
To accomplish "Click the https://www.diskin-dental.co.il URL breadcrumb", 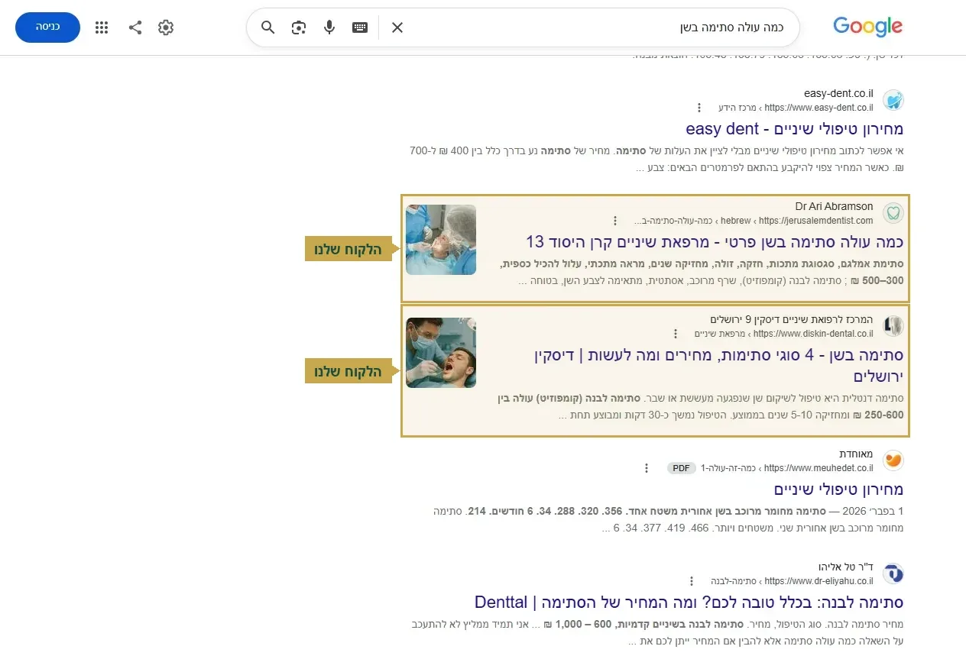I will tap(813, 334).
